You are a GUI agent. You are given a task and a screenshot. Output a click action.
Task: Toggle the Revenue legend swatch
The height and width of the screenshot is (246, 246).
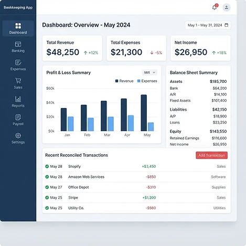[x=117, y=81]
